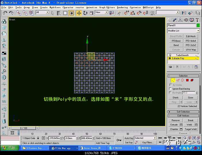Open Select by Name list icon
The width and height of the screenshot is (202, 155).
pos(59,13)
